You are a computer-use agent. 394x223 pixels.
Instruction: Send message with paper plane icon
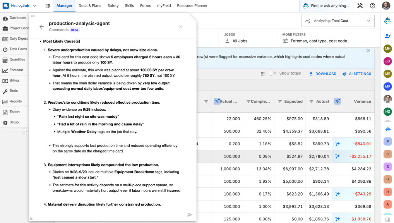click(x=190, y=214)
